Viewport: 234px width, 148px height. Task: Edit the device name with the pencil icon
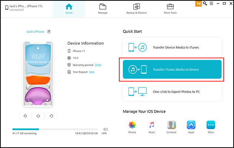[x=49, y=31]
